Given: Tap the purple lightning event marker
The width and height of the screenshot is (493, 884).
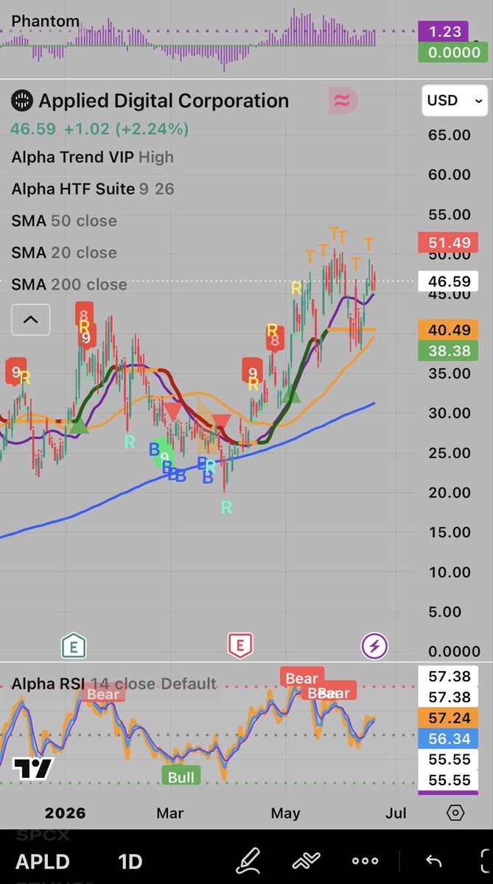Looking at the screenshot, I should [x=374, y=646].
